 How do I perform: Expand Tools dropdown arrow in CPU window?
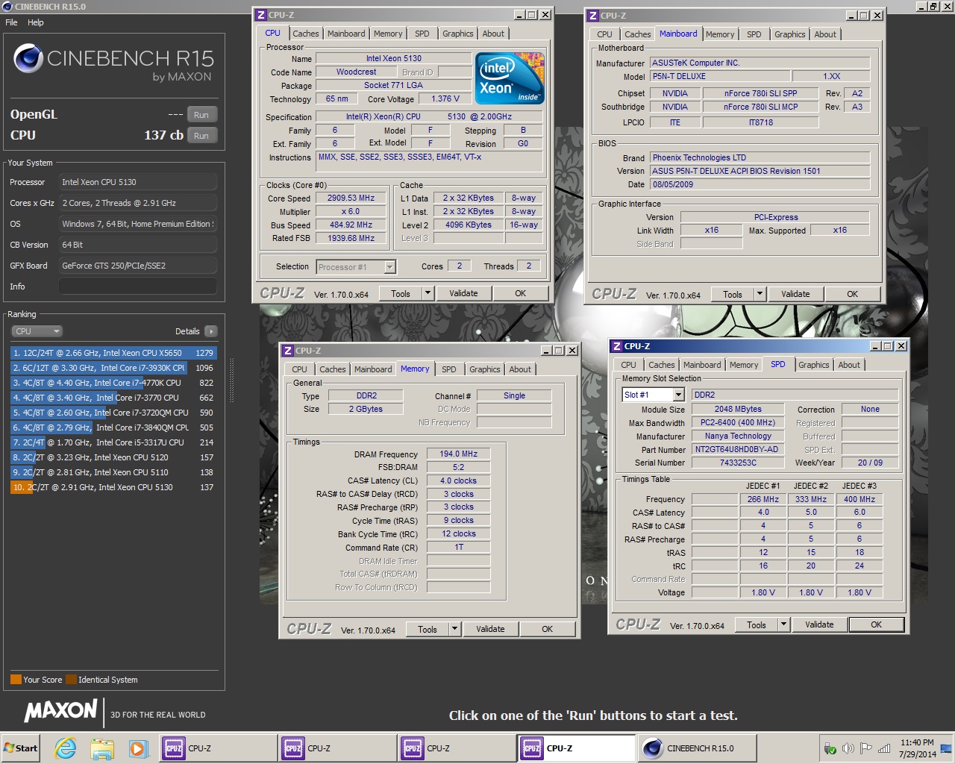coord(428,294)
